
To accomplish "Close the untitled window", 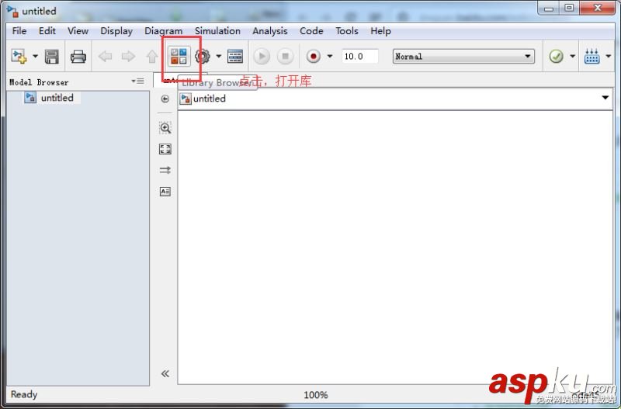I will click(598, 8).
